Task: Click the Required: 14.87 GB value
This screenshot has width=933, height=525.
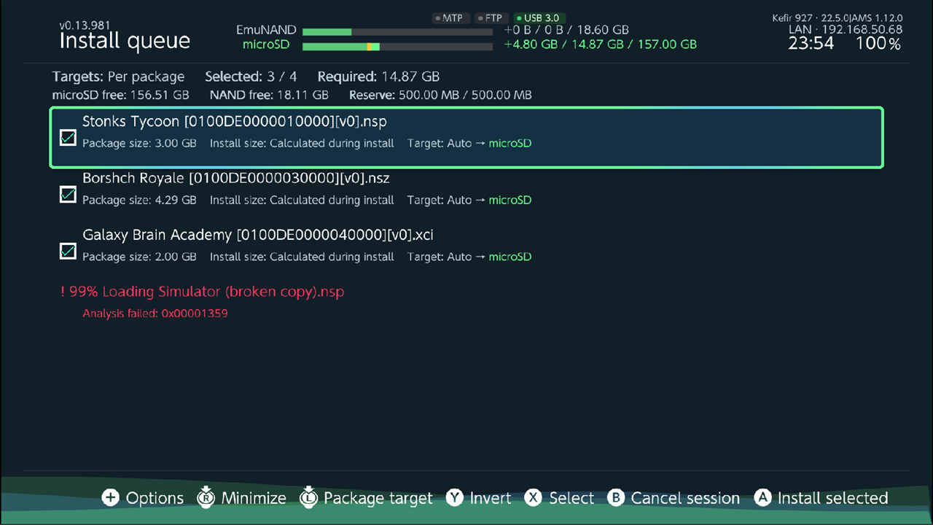Action: tap(379, 77)
